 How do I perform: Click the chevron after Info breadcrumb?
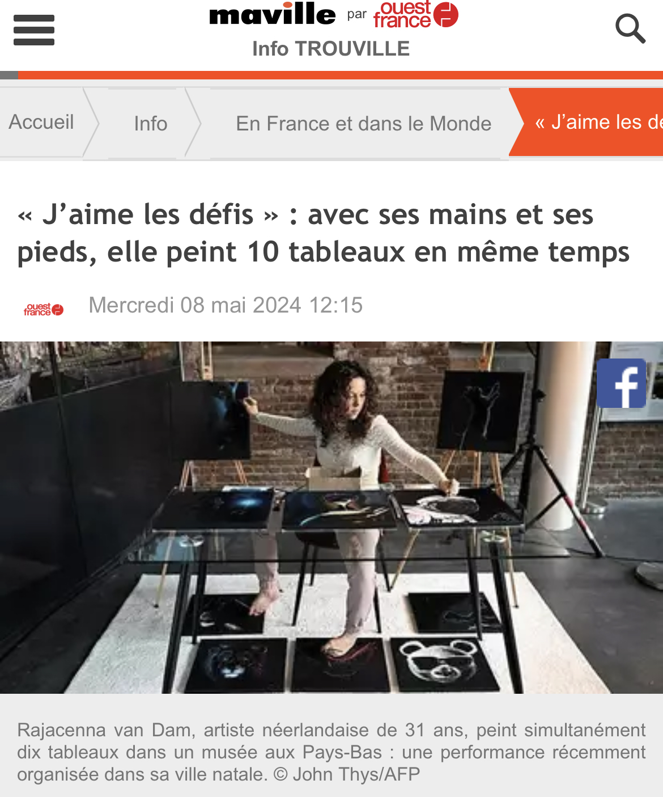tap(193, 122)
